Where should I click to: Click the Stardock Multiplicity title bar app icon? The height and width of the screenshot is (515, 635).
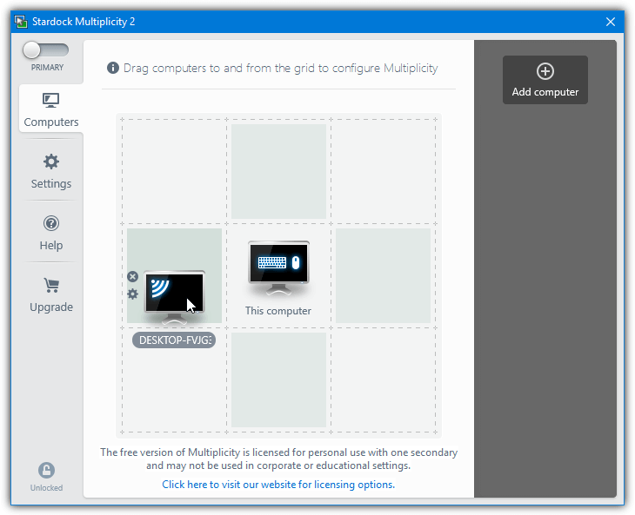(x=21, y=22)
